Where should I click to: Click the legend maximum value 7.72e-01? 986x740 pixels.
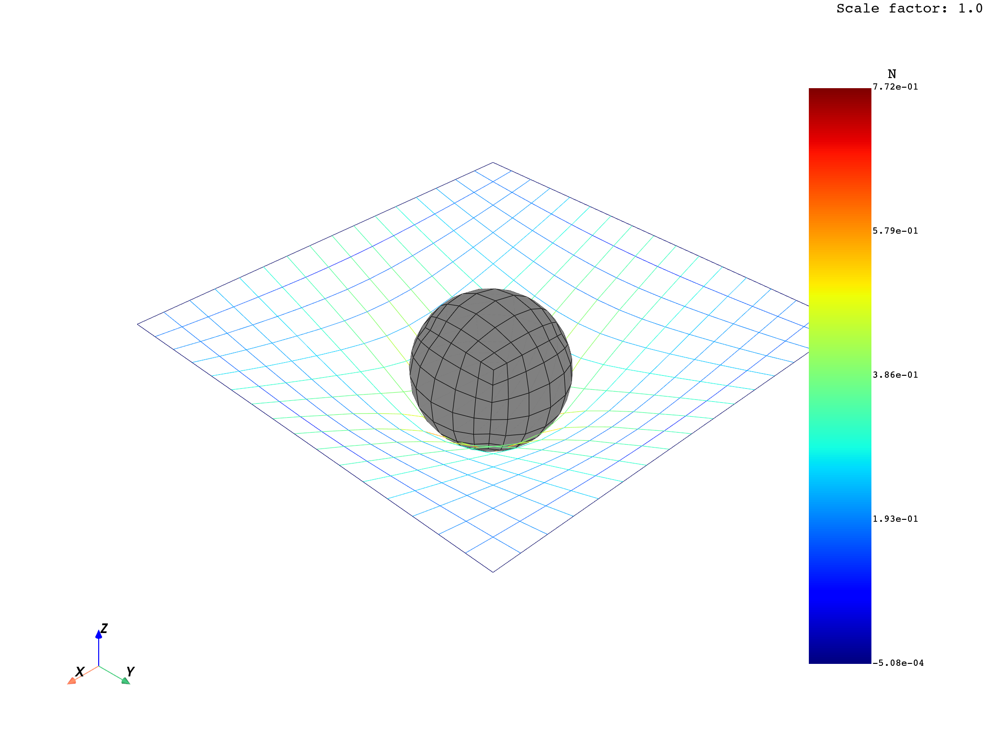click(x=895, y=87)
